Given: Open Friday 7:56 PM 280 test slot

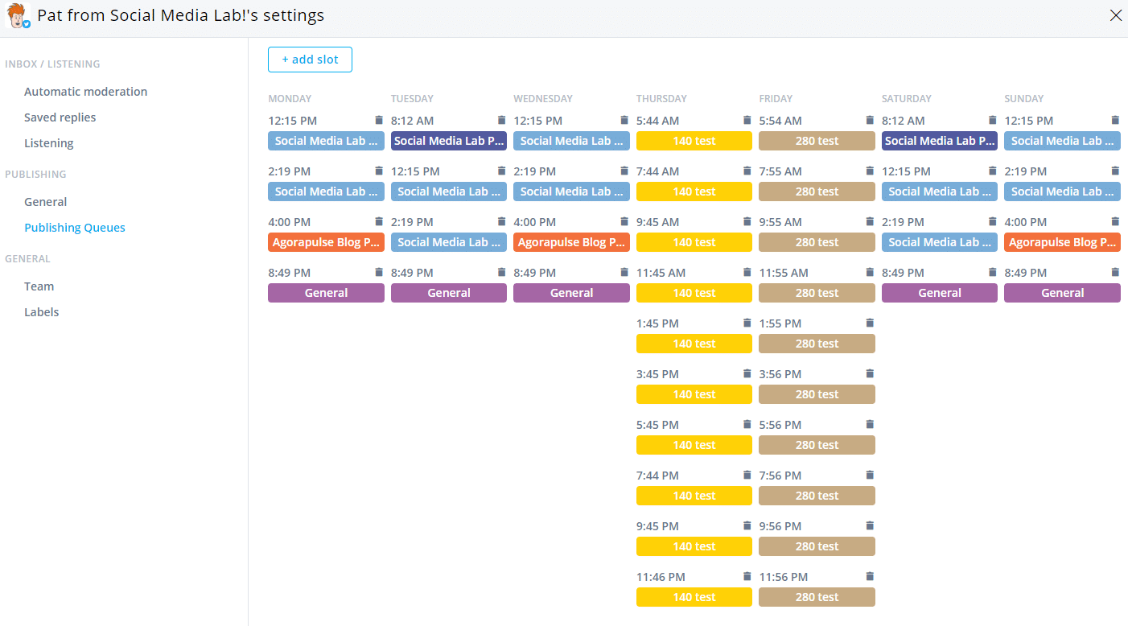Looking at the screenshot, I should tap(817, 496).
